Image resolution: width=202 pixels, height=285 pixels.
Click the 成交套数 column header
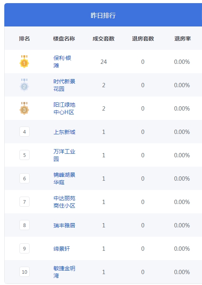point(104,39)
